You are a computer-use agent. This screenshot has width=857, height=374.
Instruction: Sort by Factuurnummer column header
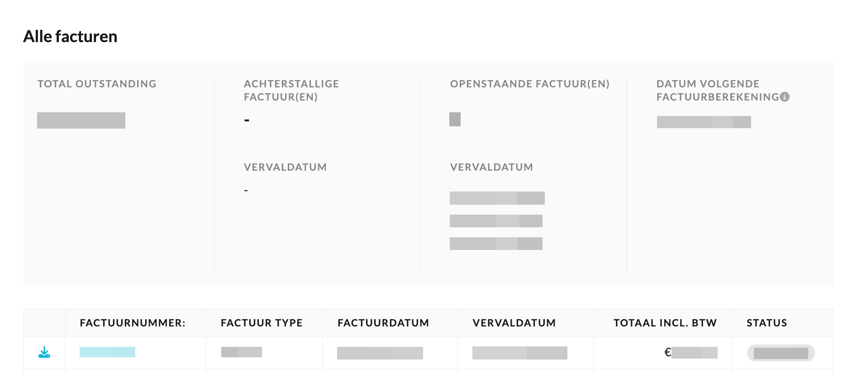click(133, 323)
